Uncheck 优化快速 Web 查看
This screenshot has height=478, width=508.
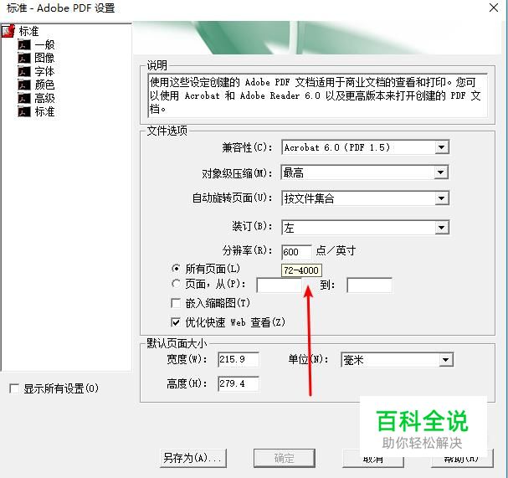coord(176,322)
